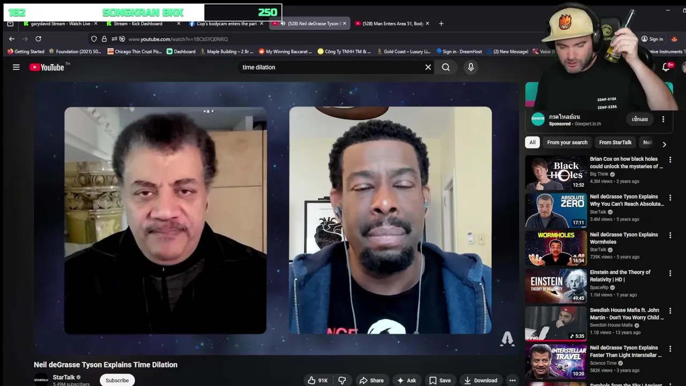Select the From your search chip
This screenshot has width=686, height=386.
click(567, 143)
